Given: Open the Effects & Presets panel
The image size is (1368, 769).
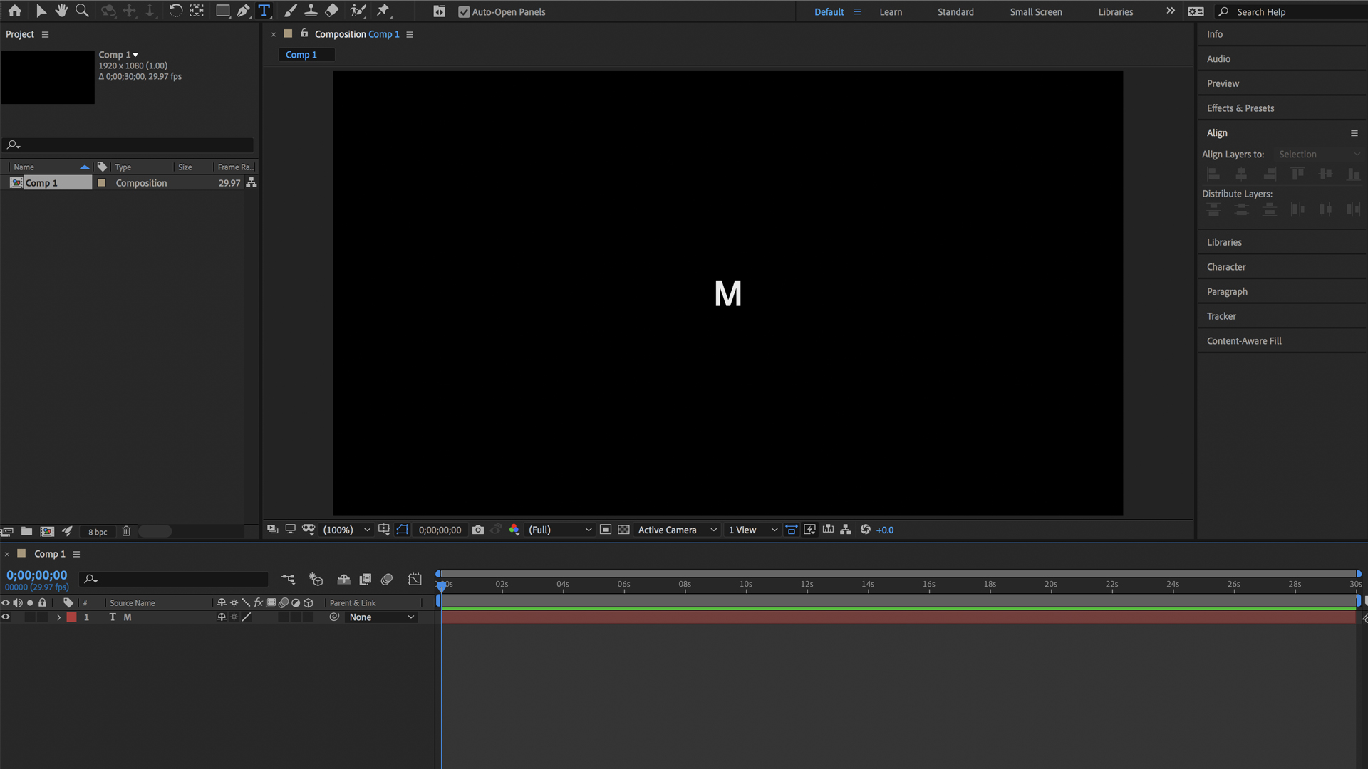Looking at the screenshot, I should pos(1240,108).
